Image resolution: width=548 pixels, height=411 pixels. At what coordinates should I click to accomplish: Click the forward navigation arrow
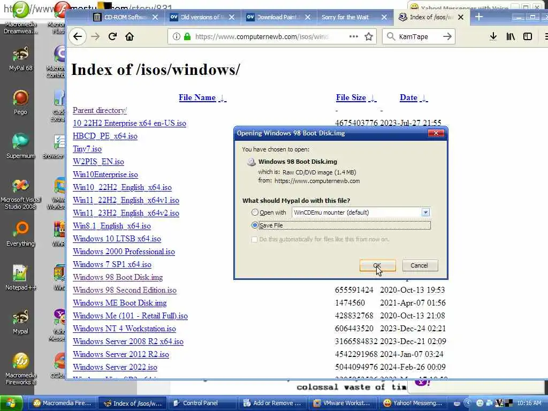coord(95,37)
